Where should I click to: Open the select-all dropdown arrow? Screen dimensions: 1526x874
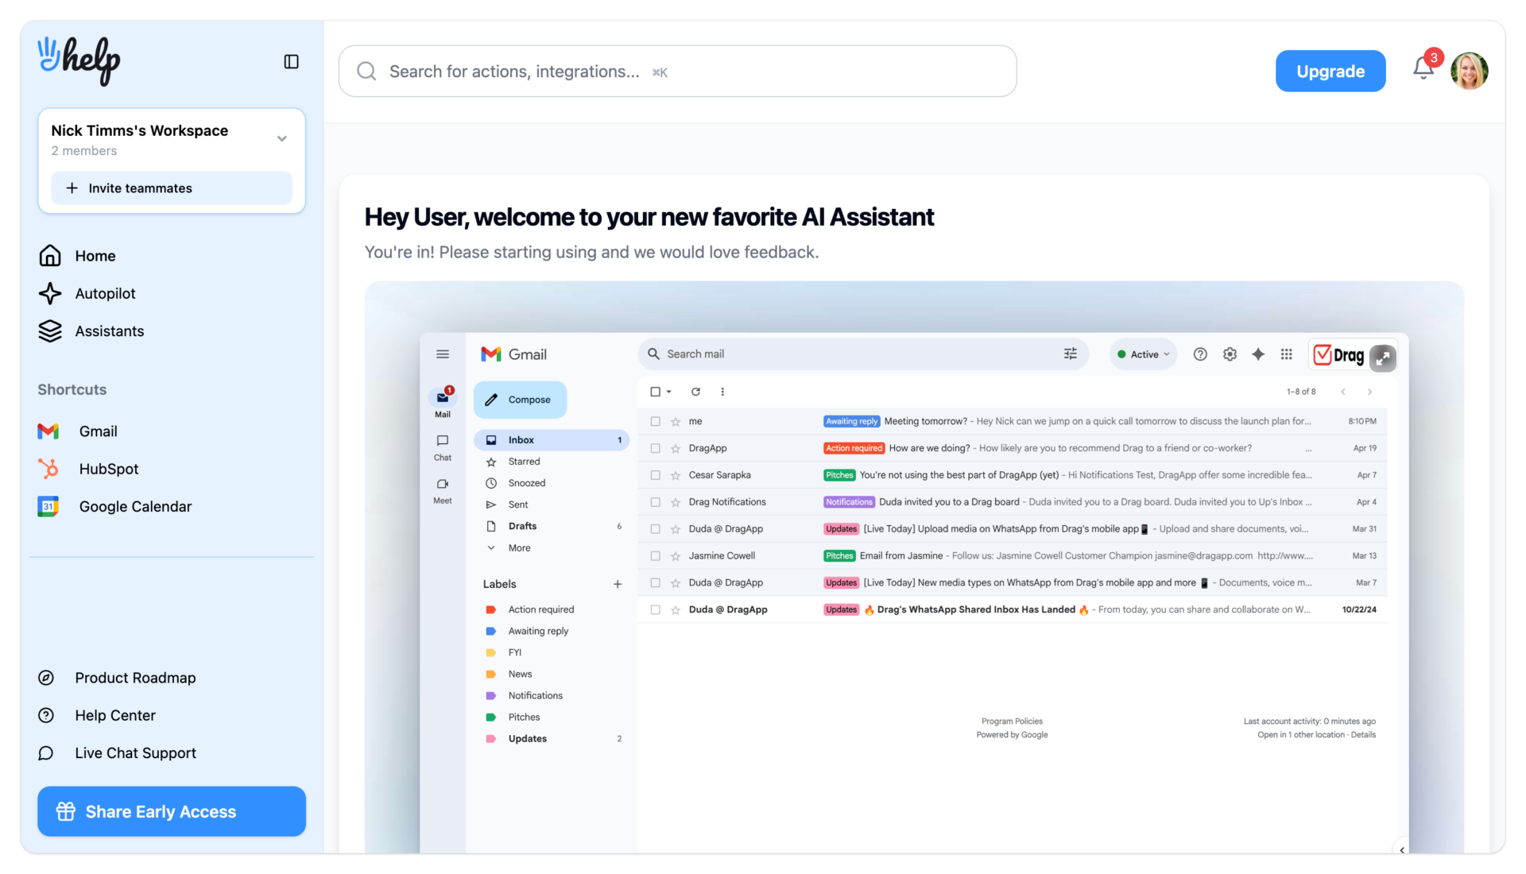[x=669, y=392]
